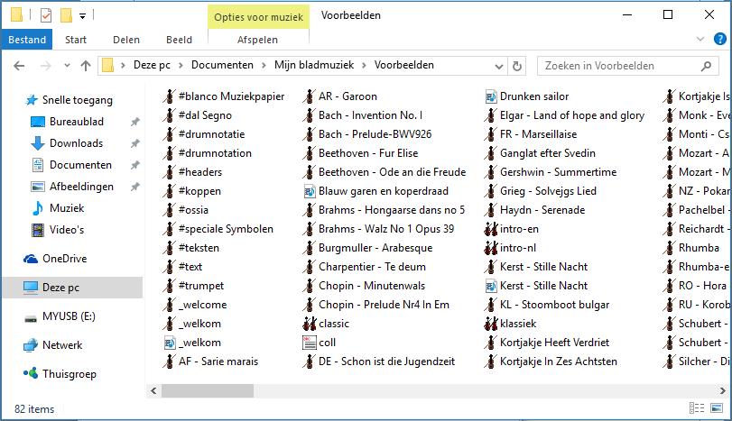Select the Chopin - Minutenwals file
Screen dimensions: 732x421
click(x=372, y=286)
